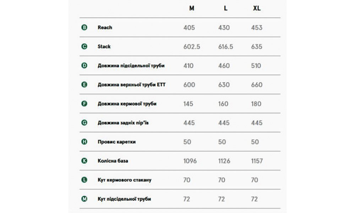Click the M Stack value 602.5
Screen dimensions: 355x213
click(x=192, y=47)
